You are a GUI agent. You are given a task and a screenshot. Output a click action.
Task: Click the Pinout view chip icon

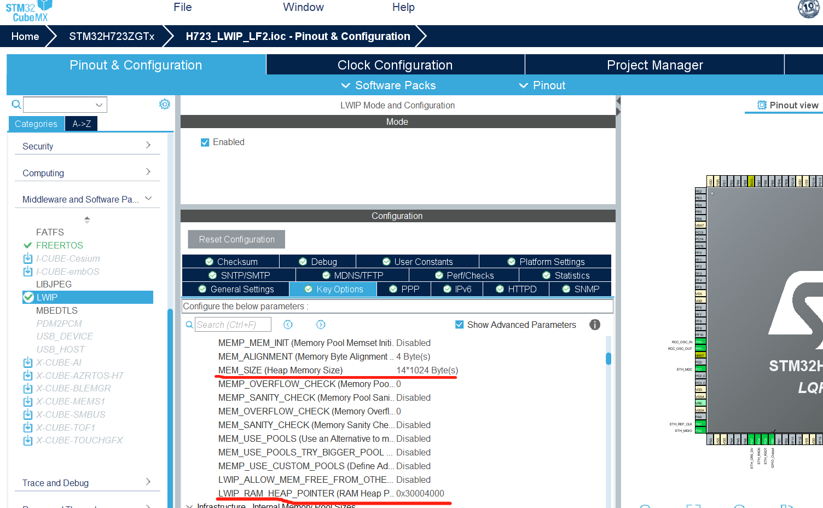762,105
